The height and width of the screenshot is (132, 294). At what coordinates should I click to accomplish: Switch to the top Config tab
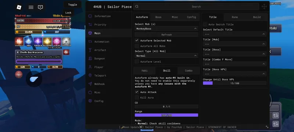coord(191,17)
